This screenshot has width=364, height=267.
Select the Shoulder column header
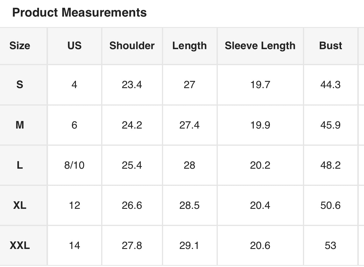click(x=132, y=46)
